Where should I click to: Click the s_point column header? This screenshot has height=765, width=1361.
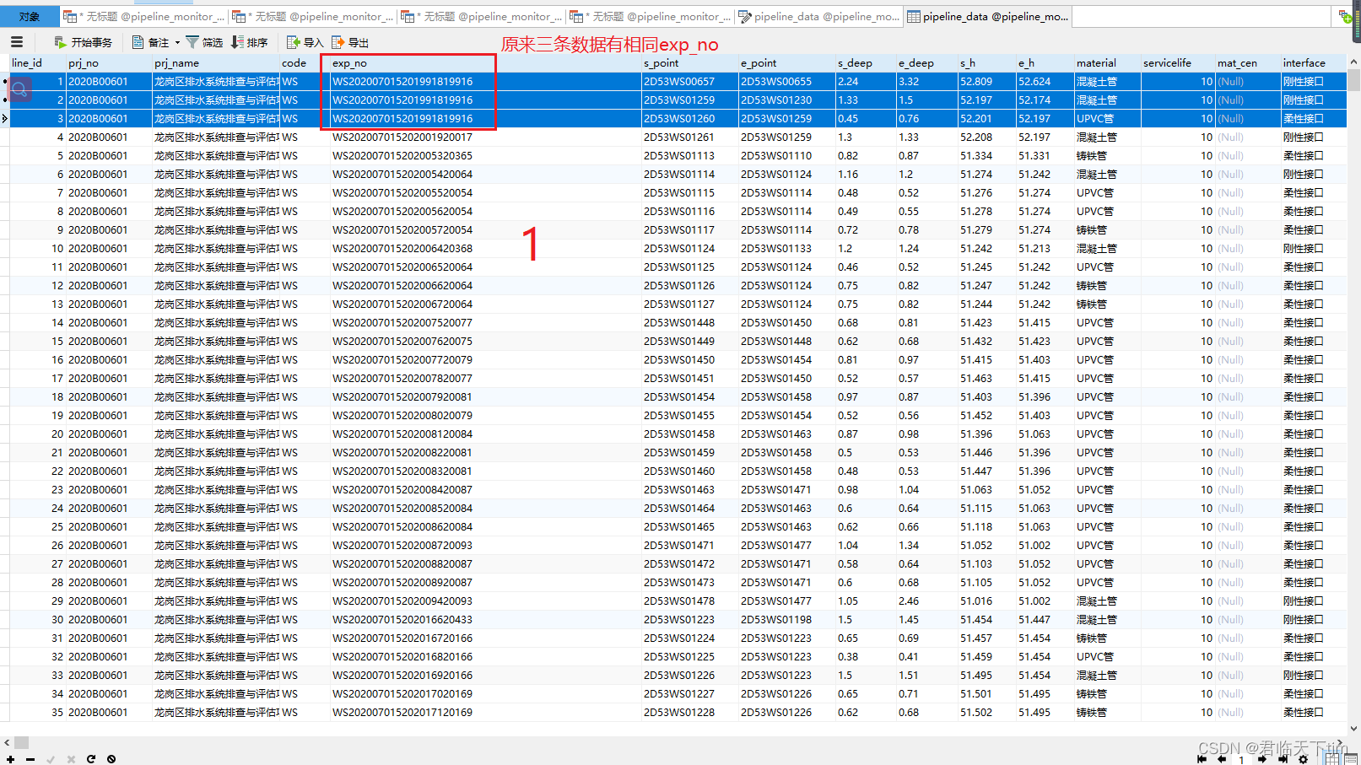[x=689, y=63]
